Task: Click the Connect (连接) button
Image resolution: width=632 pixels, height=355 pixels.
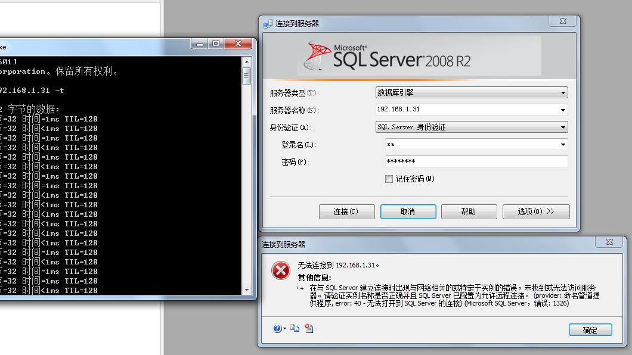Action: coord(346,211)
